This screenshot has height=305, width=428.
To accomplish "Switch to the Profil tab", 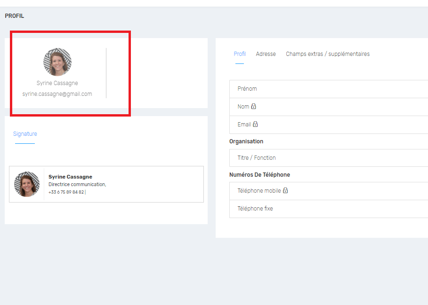I will (240, 54).
